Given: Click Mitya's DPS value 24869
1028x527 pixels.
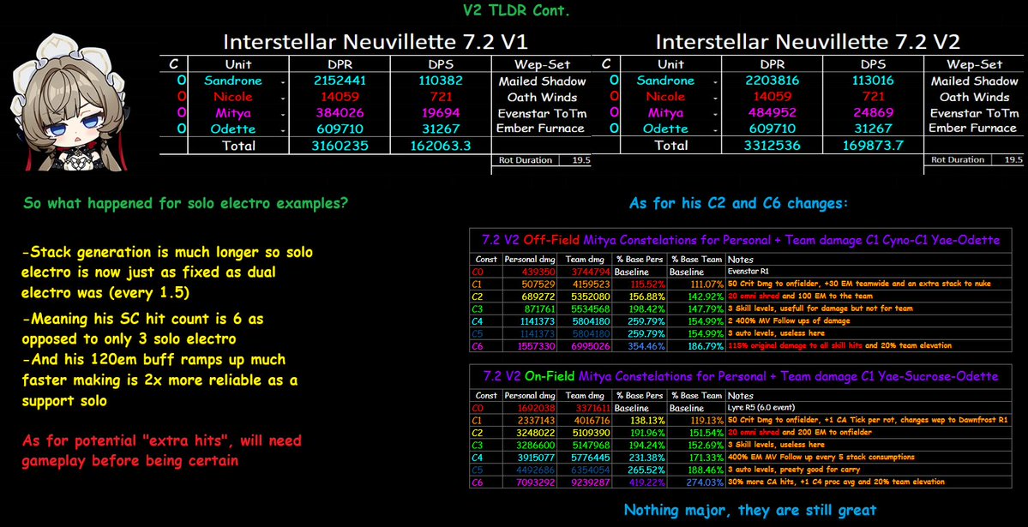Looking at the screenshot, I should click(x=873, y=113).
